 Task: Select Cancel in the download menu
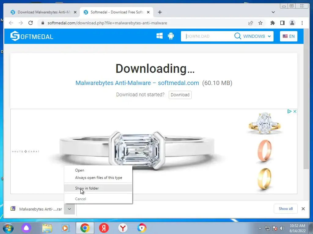pyautogui.click(x=98, y=199)
